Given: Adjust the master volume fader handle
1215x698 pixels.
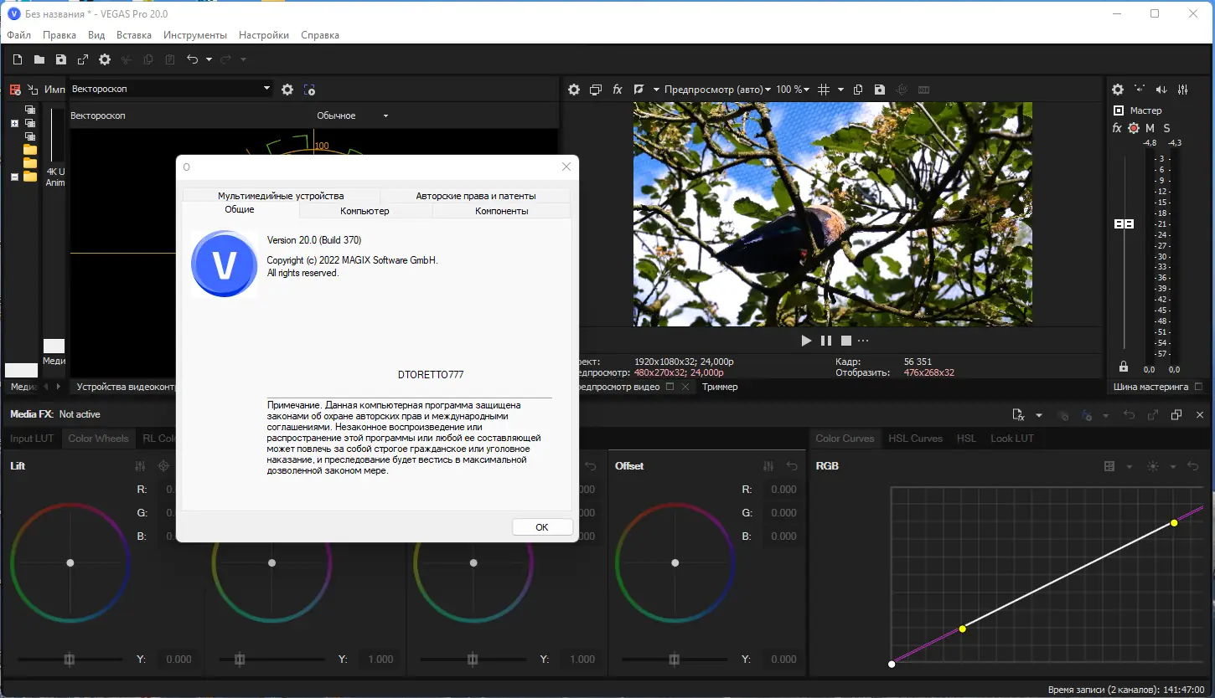Looking at the screenshot, I should click(1124, 224).
